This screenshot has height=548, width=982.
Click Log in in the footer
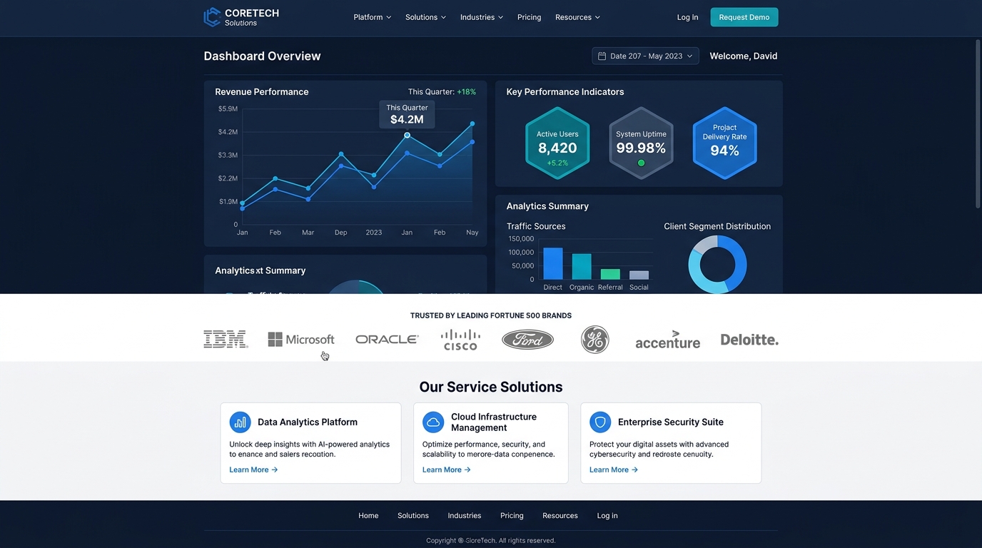click(x=607, y=515)
